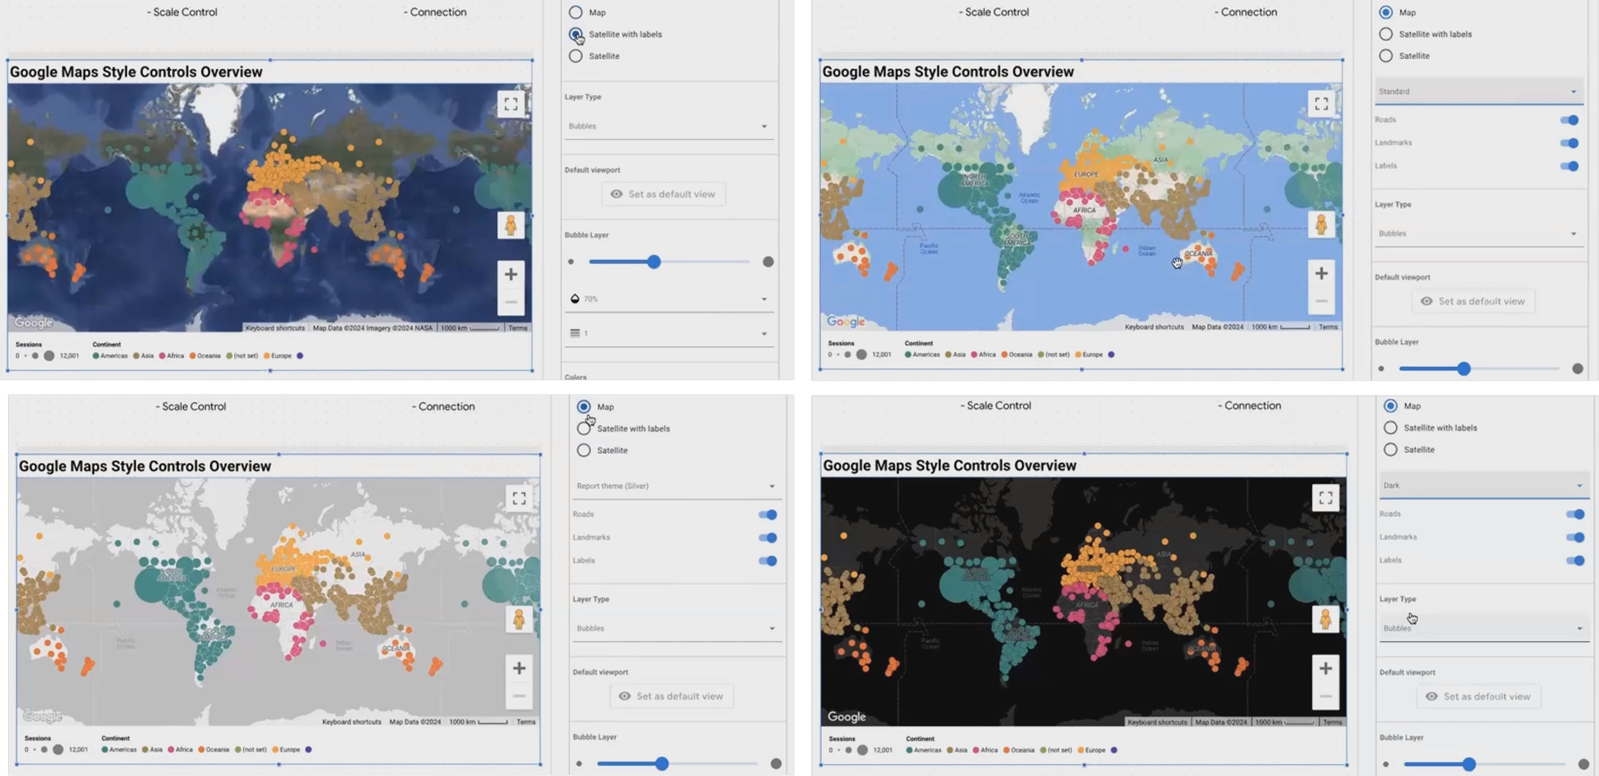Click zoom in plus on dark map
Screen dimensions: 1599x776
point(1325,669)
